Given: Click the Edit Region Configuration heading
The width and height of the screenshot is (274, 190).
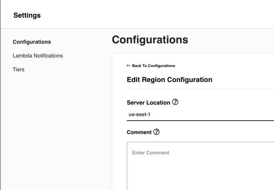Looking at the screenshot, I should tap(169, 80).
